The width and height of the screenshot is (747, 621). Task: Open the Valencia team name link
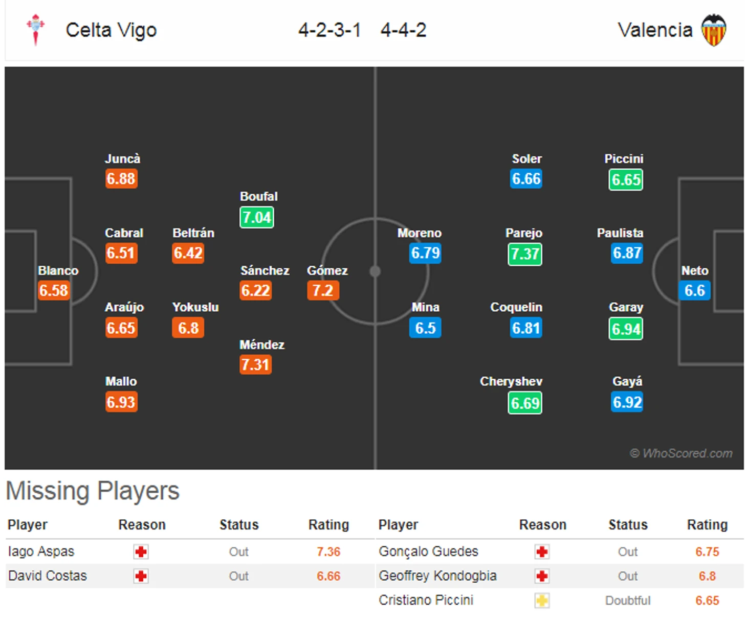click(x=655, y=30)
